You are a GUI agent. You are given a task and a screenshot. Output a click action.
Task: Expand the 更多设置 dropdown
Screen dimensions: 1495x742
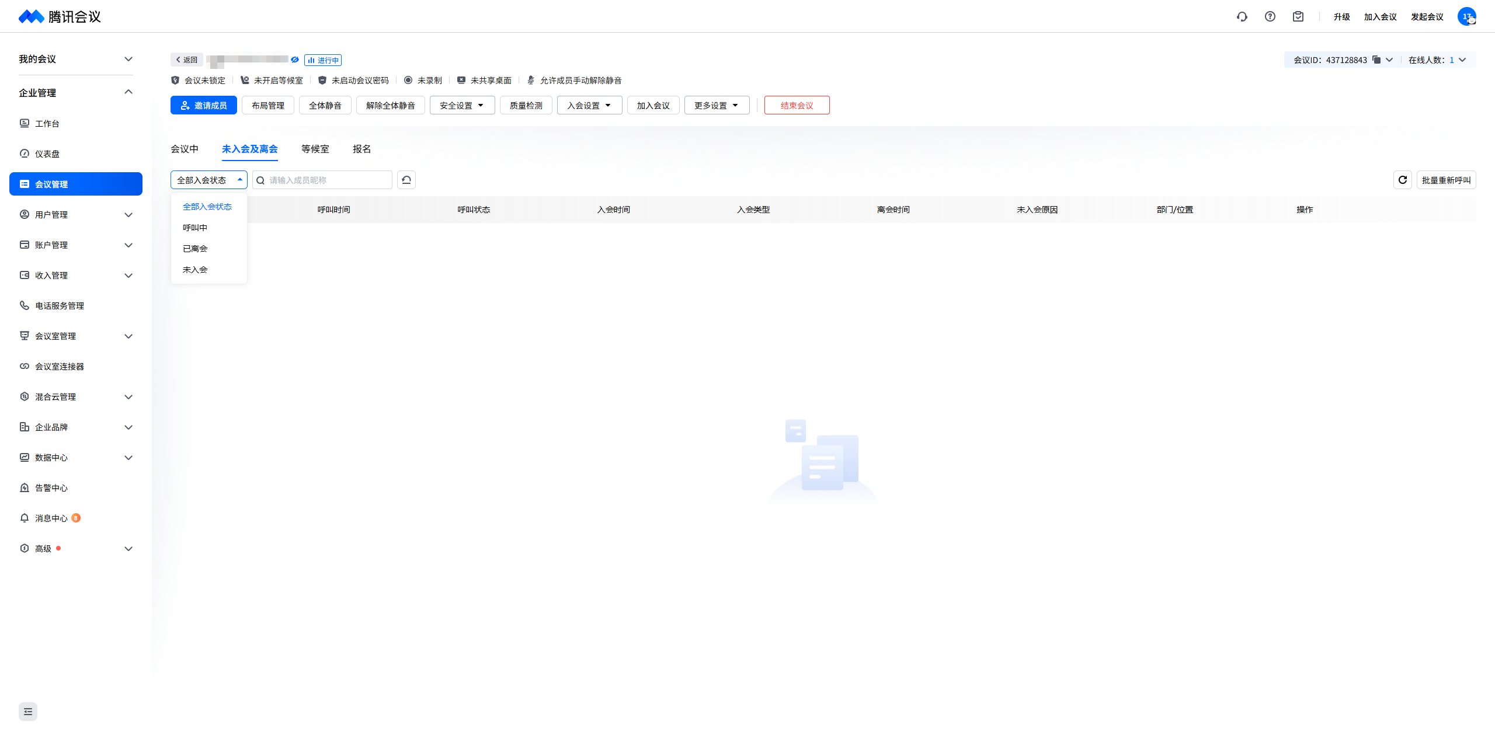point(717,106)
